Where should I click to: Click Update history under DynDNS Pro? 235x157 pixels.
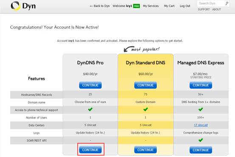90,133
